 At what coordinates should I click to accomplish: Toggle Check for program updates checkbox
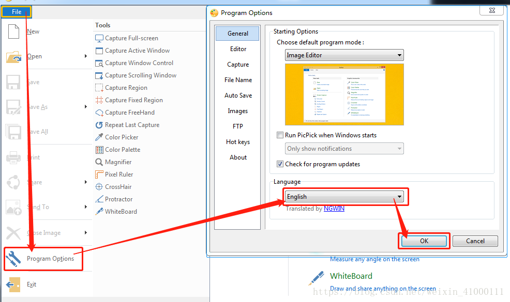point(280,164)
